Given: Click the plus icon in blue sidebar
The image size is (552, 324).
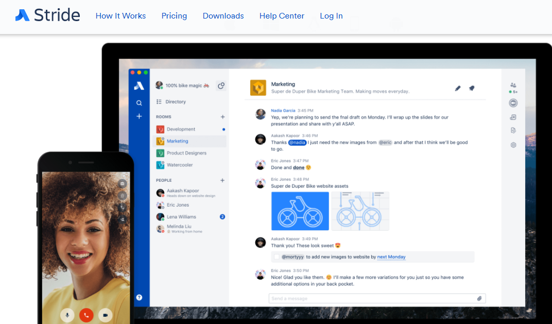Looking at the screenshot, I should [139, 116].
